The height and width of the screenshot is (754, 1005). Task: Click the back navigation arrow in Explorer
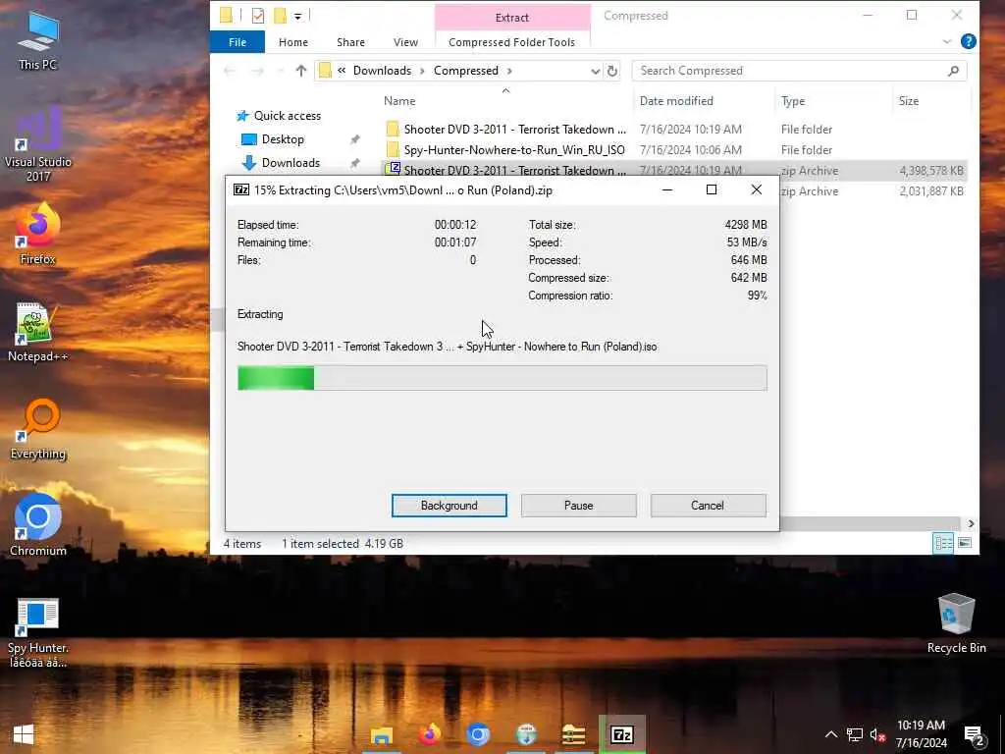(230, 71)
